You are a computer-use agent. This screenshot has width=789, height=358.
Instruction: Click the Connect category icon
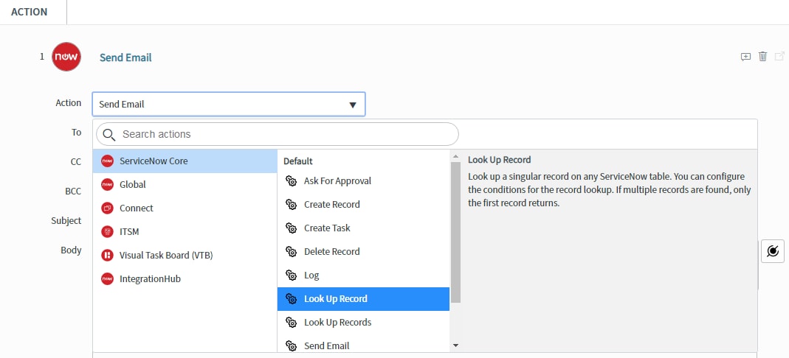pyautogui.click(x=107, y=208)
